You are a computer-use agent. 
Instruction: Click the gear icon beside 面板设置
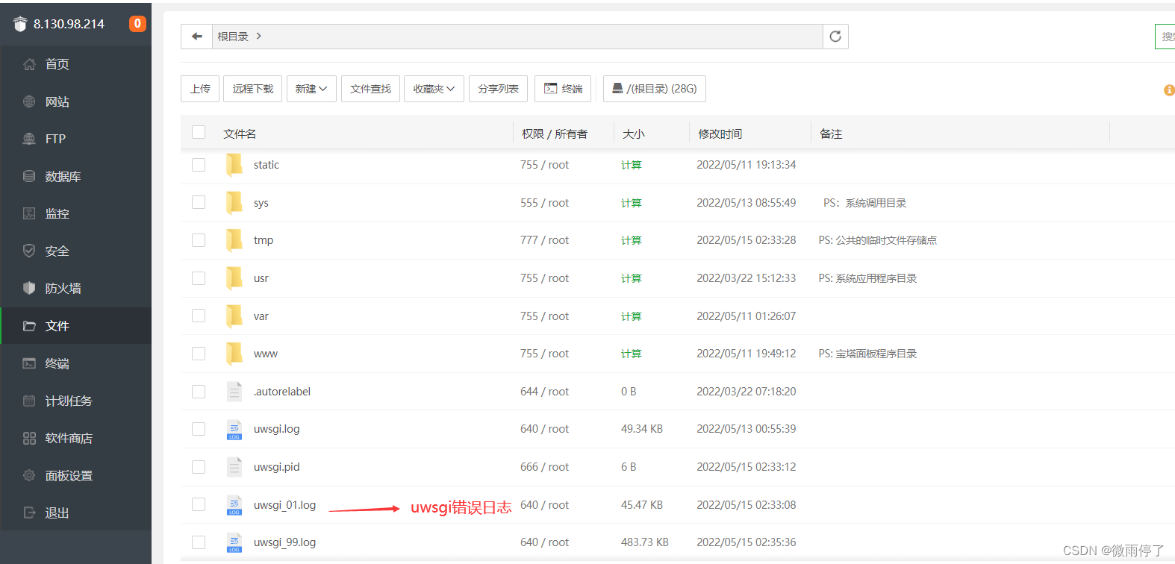point(29,475)
